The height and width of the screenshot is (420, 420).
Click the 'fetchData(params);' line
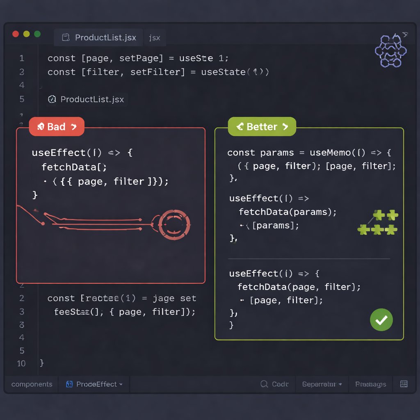click(x=288, y=212)
